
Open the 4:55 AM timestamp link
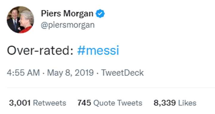coord(23,73)
